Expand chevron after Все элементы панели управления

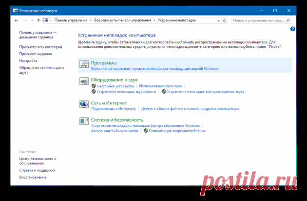(154, 20)
